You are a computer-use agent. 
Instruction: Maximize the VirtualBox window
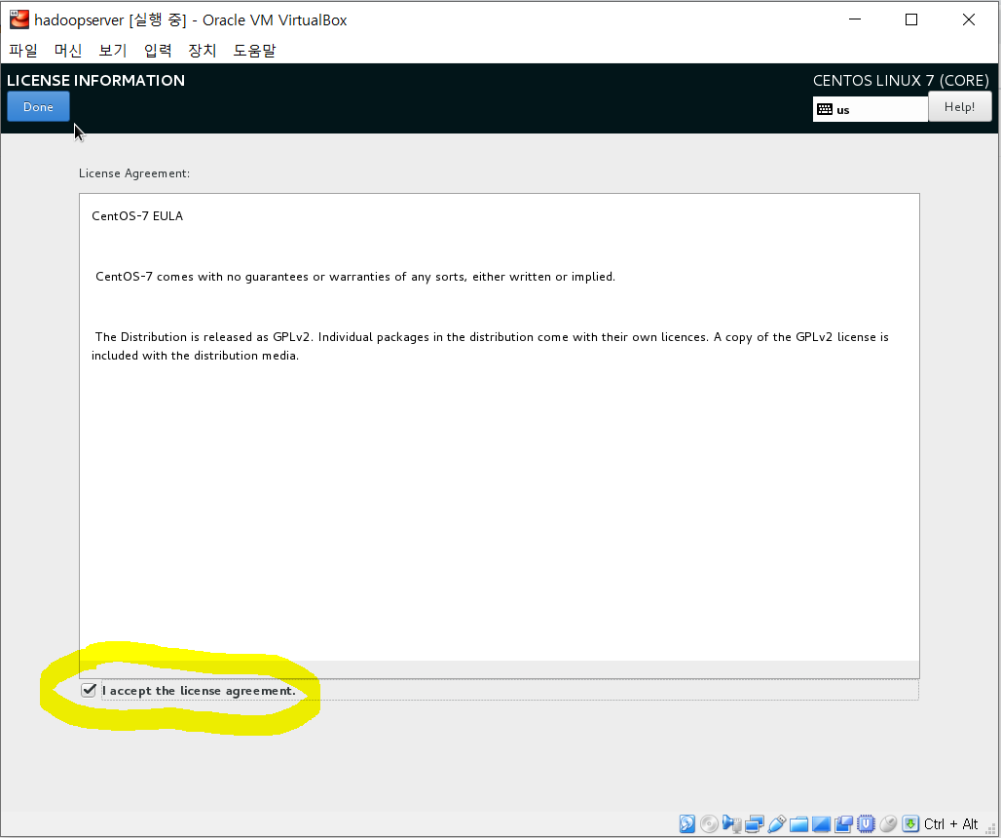pos(911,19)
